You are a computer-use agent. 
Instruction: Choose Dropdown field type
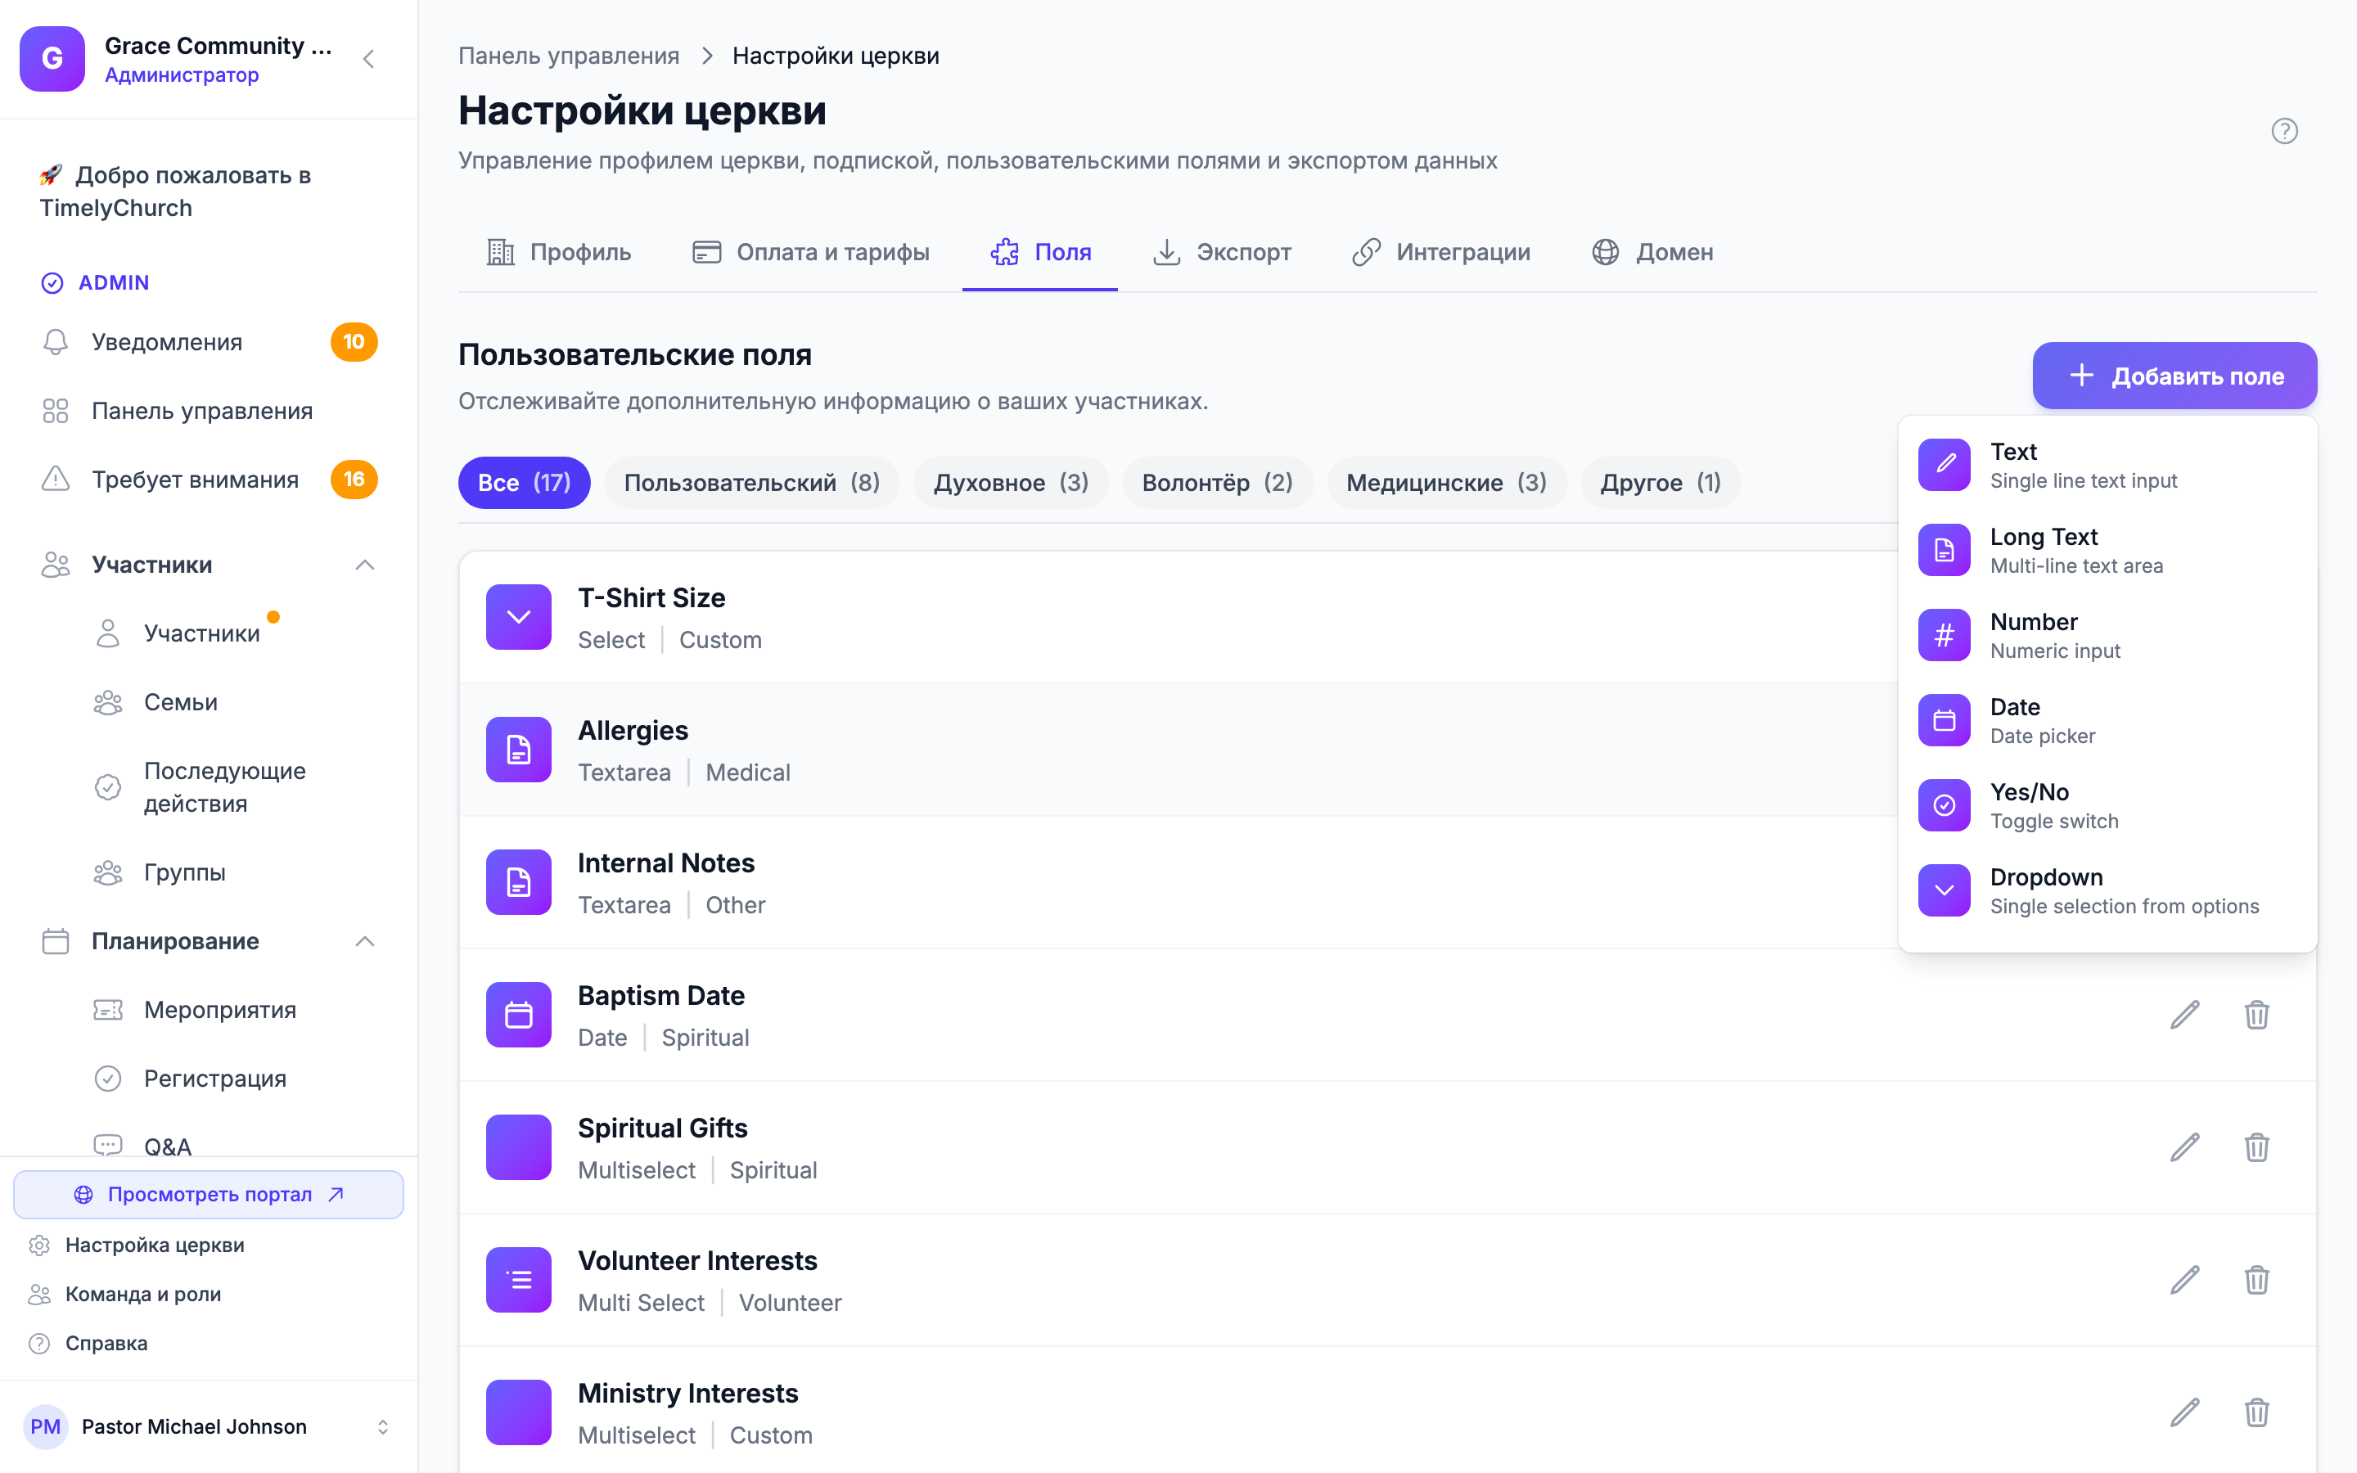click(2107, 890)
